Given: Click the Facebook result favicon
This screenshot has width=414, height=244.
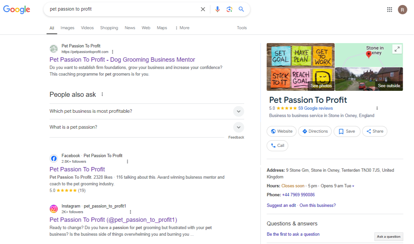Looking at the screenshot, I should pos(54,158).
